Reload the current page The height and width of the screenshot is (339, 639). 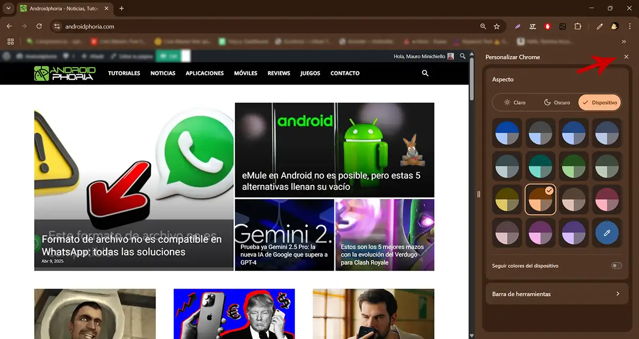[39, 26]
